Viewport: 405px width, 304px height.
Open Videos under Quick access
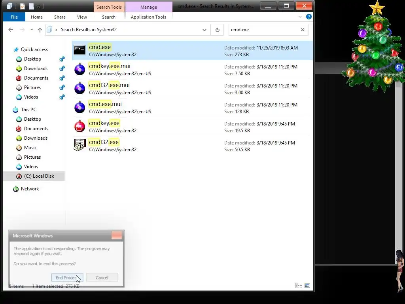click(x=31, y=97)
